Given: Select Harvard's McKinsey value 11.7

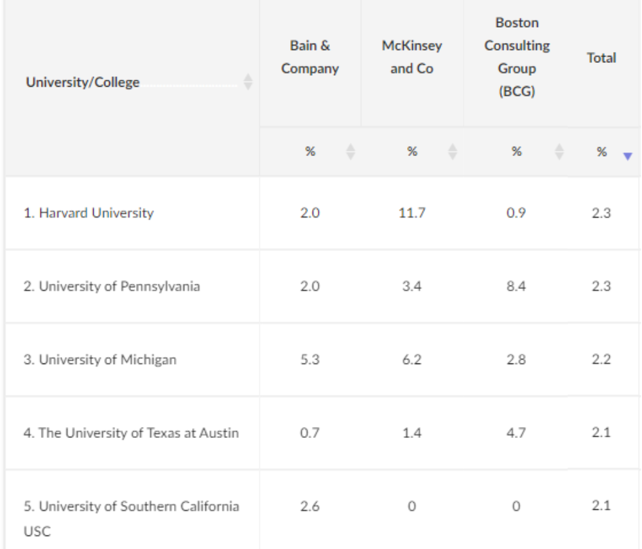Looking at the screenshot, I should [x=412, y=213].
